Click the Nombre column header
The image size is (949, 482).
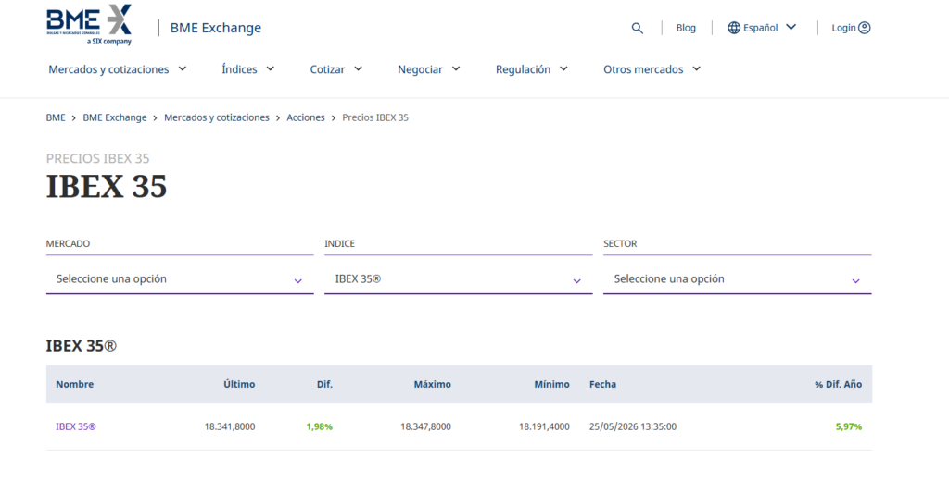(74, 384)
